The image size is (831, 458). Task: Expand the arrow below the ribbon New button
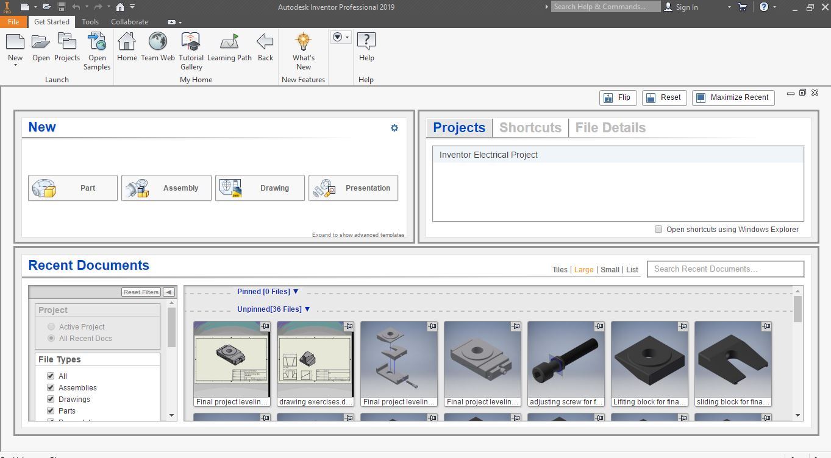coord(15,65)
